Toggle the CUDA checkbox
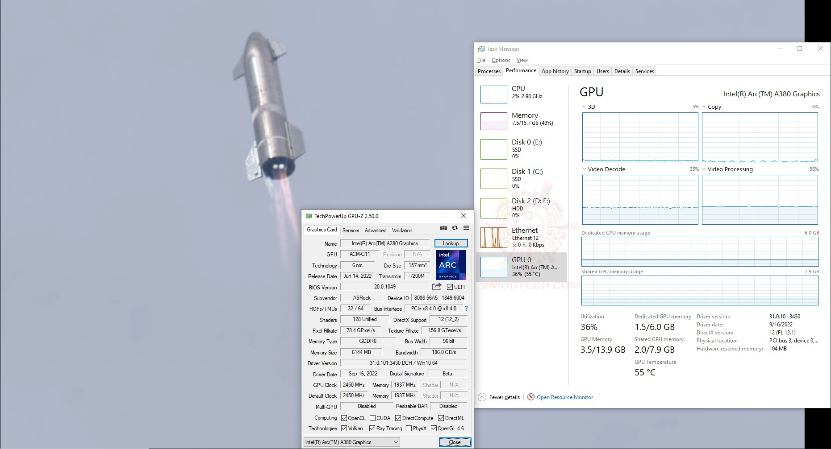The height and width of the screenshot is (449, 831). coord(373,418)
